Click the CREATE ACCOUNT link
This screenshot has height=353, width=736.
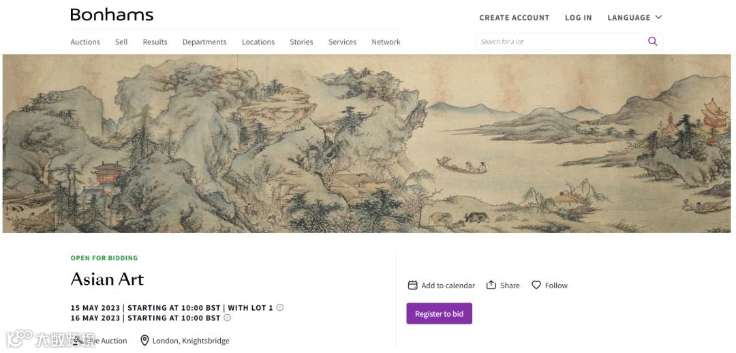point(514,18)
